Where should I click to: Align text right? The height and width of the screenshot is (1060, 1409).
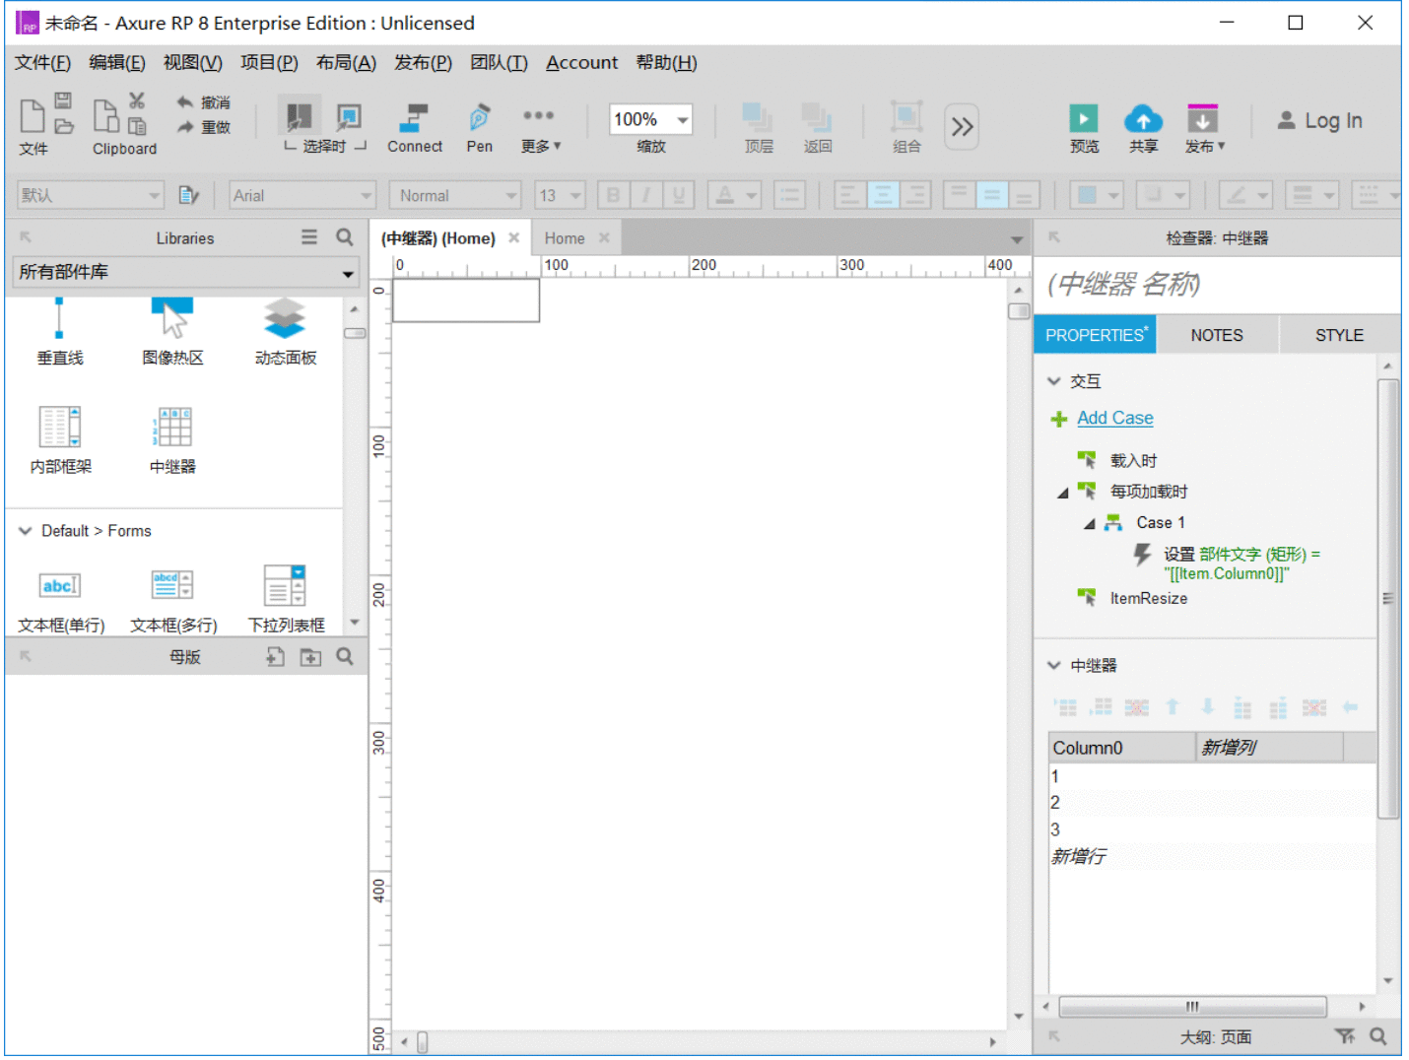pos(914,195)
